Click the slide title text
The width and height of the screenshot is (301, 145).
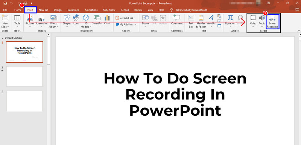175,95
